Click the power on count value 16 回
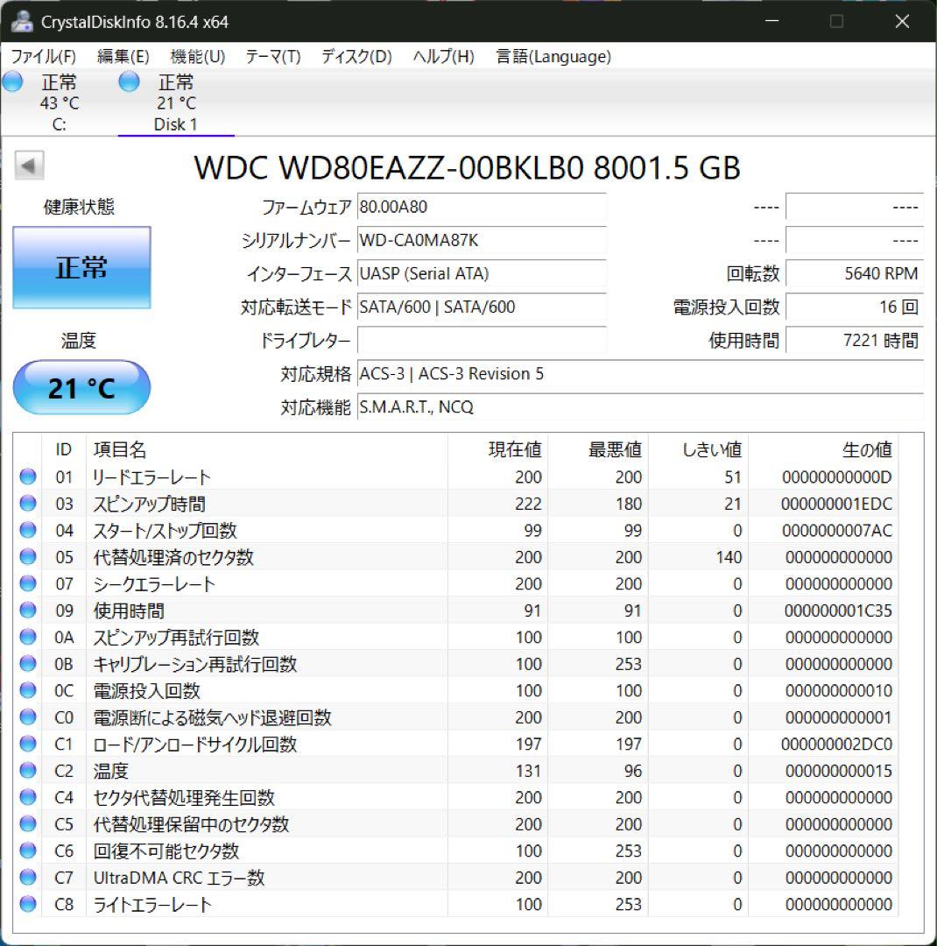This screenshot has width=937, height=946. [855, 307]
